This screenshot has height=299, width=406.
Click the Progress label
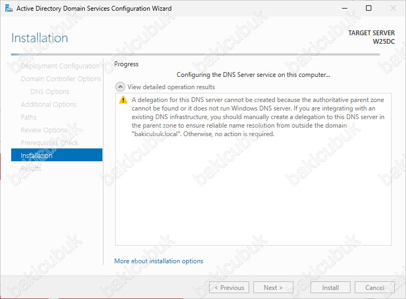pos(126,64)
